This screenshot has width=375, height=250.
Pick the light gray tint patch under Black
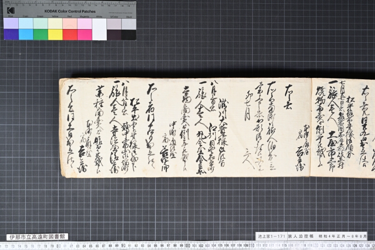[x=129, y=24]
